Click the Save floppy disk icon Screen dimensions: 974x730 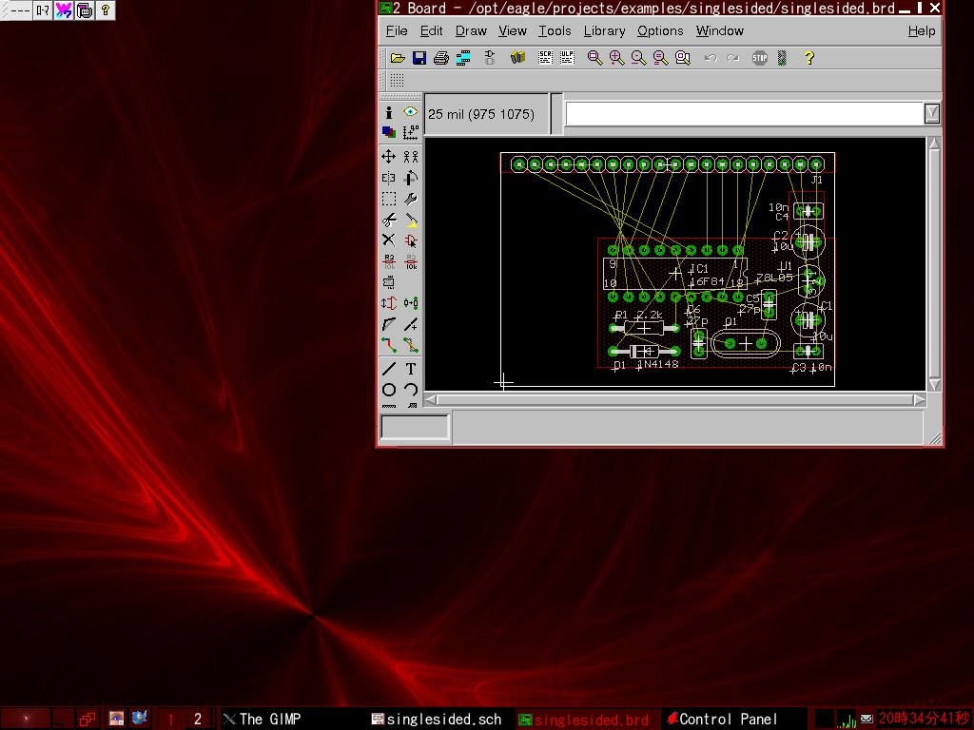pos(419,58)
